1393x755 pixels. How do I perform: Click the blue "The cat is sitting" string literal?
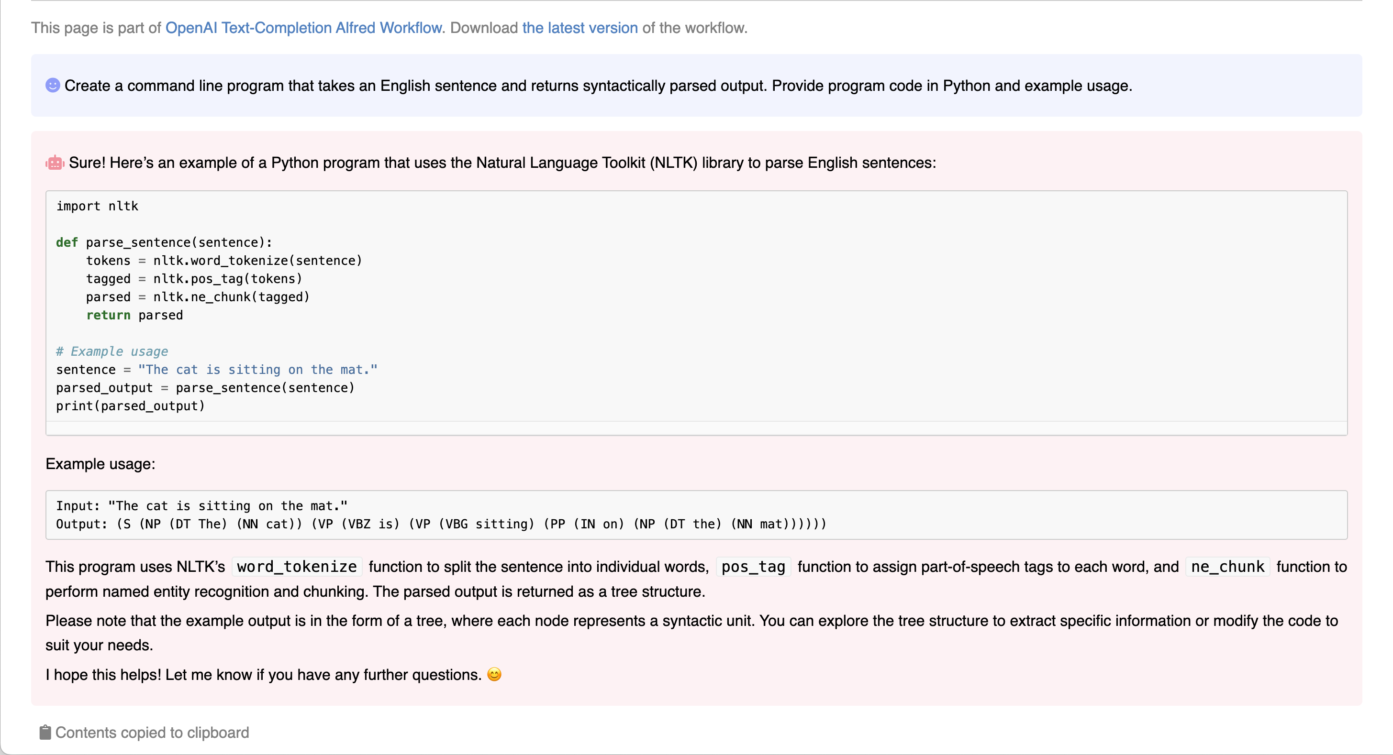[257, 370]
